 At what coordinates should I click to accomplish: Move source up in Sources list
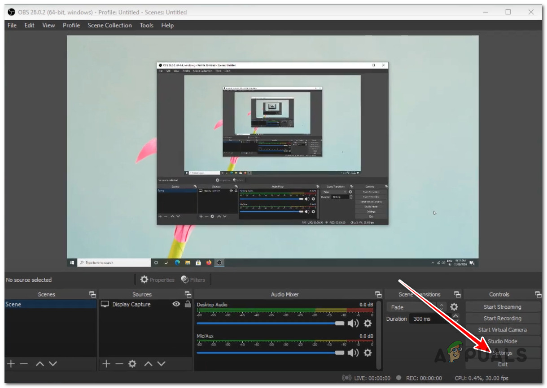point(148,364)
